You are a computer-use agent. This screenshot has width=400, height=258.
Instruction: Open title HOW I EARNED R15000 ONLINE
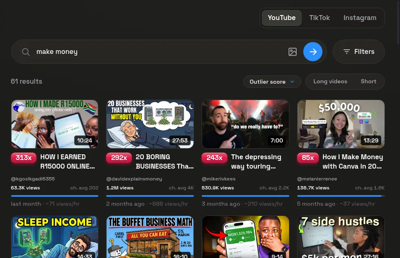click(68, 162)
